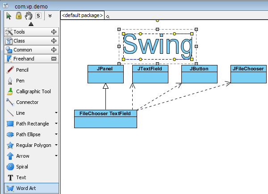Screen dimensions: 268x194
Task: Select the Word Art tool
Action: pos(31,188)
